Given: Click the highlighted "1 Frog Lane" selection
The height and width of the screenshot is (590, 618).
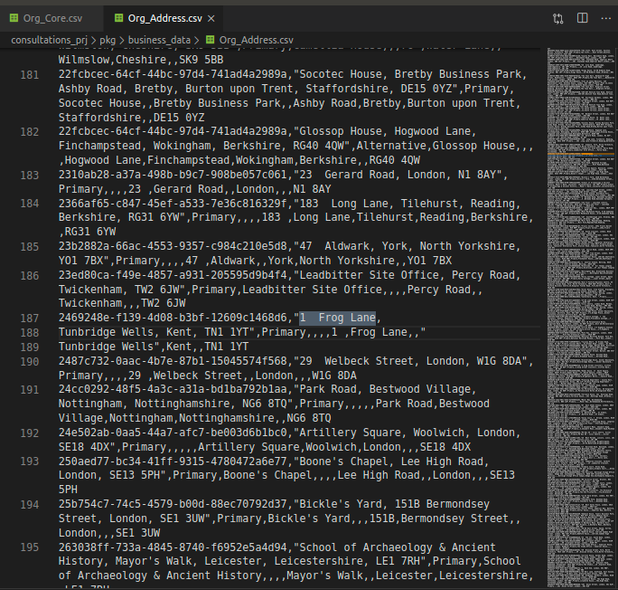Looking at the screenshot, I should pyautogui.click(x=337, y=318).
